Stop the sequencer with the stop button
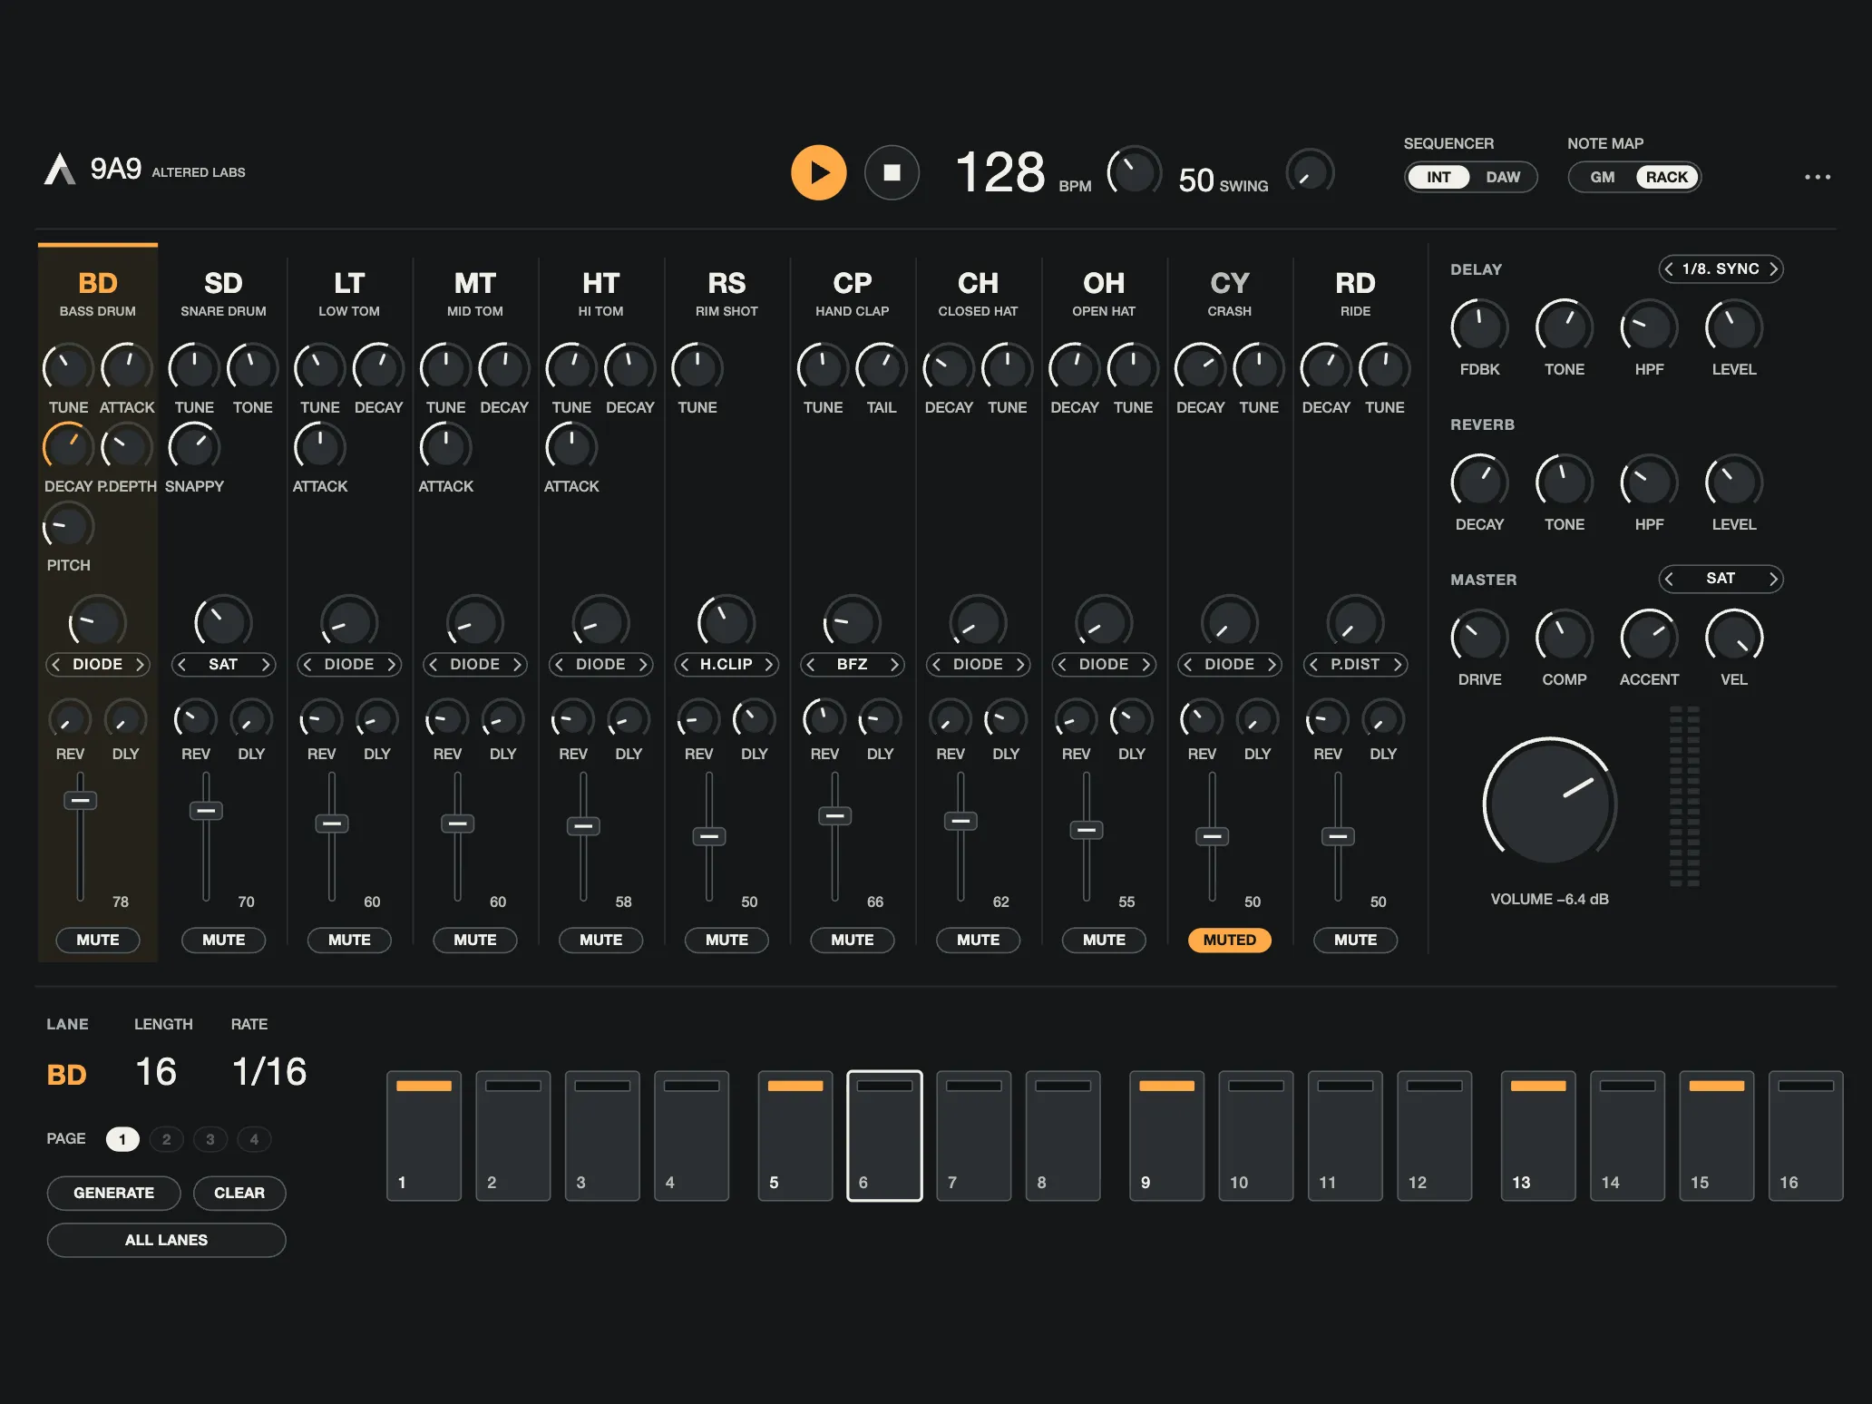This screenshot has width=1872, height=1404. tap(892, 172)
